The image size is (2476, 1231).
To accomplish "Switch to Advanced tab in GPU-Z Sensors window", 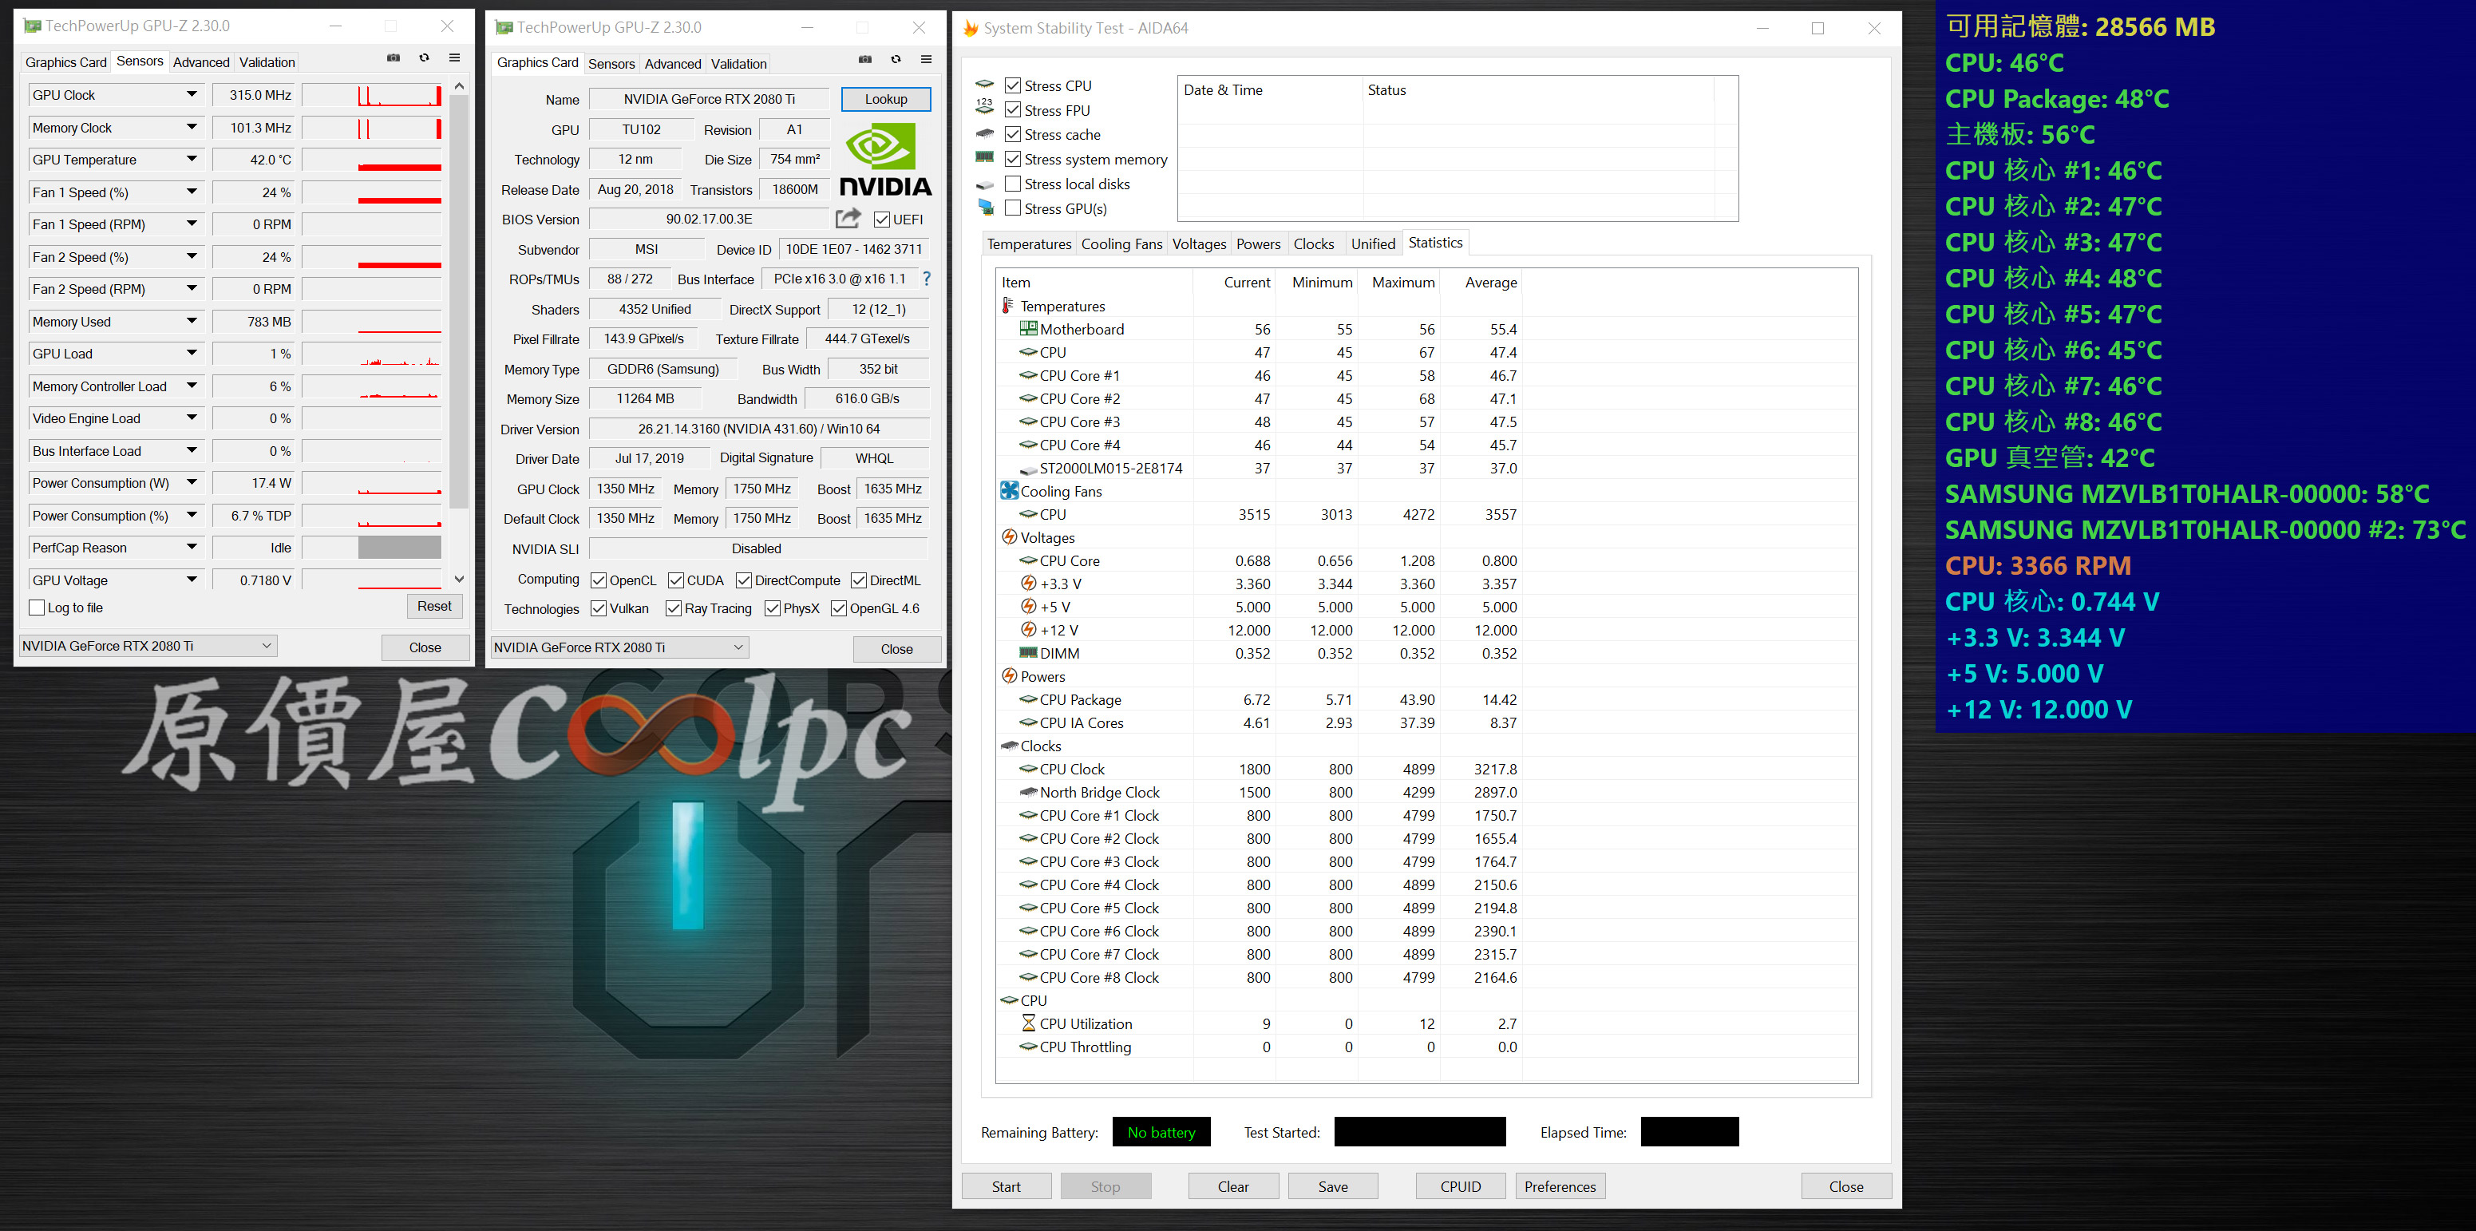I will 201,62.
